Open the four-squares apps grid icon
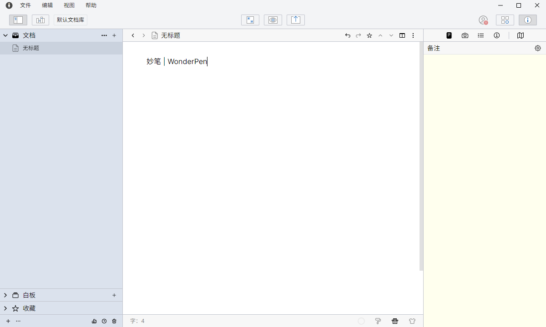This screenshot has width=546, height=327. pos(505,20)
